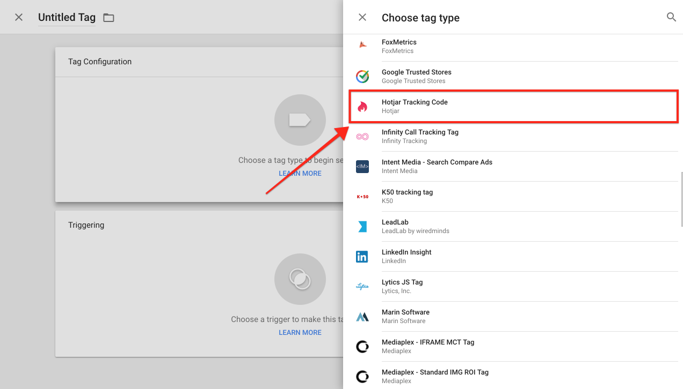Click the tag type list scrollbar
The height and width of the screenshot is (389, 683).
click(681, 199)
